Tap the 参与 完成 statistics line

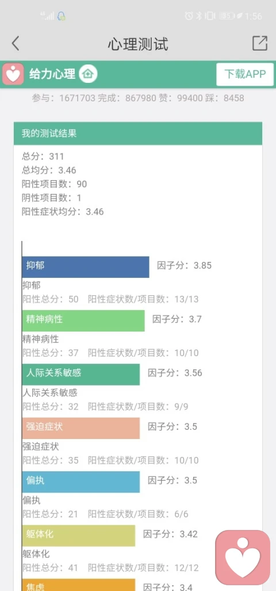pyautogui.click(x=138, y=98)
